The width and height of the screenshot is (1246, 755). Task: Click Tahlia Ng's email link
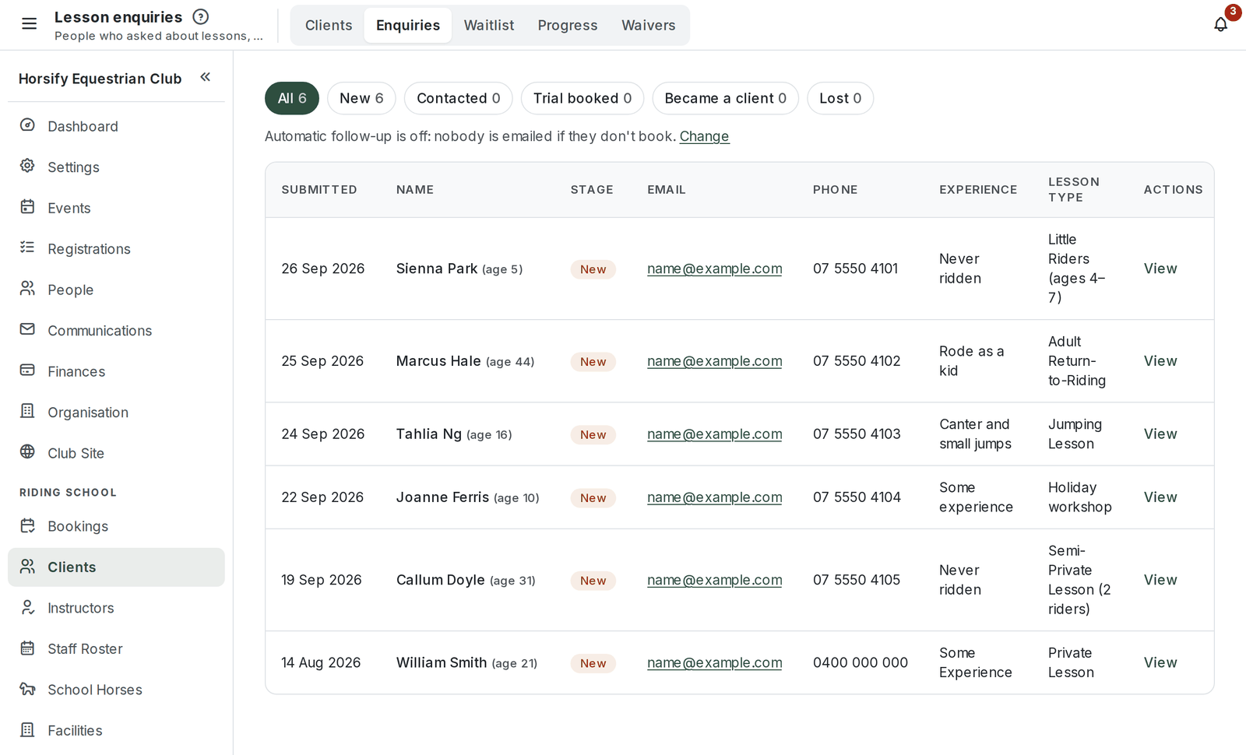pos(714,434)
